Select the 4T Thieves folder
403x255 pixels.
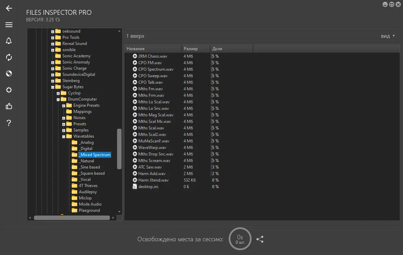[x=88, y=186]
